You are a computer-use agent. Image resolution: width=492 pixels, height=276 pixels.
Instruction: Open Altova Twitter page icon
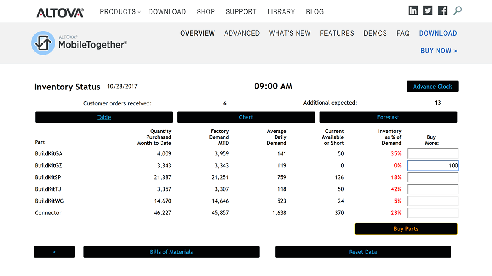click(428, 11)
